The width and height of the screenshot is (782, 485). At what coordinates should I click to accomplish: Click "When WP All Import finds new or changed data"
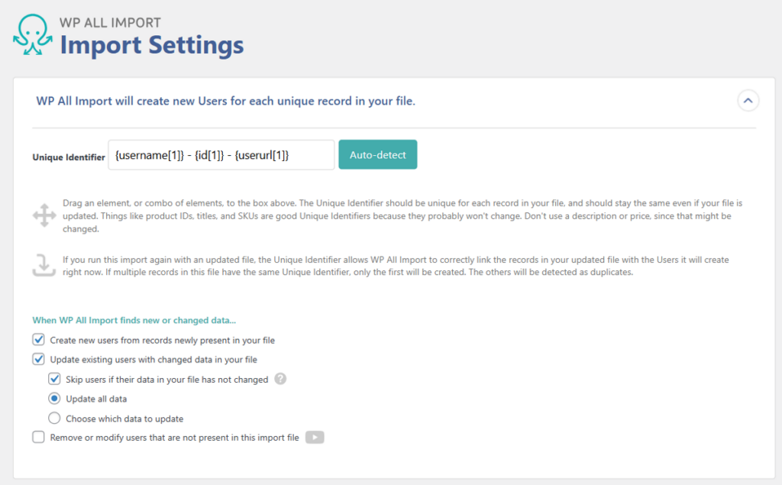[134, 321]
